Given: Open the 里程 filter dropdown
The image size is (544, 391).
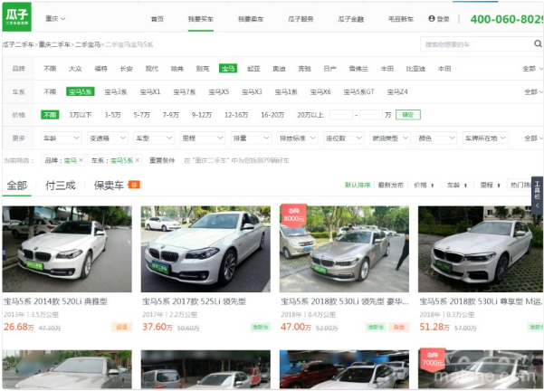Looking at the screenshot, I should 203,138.
